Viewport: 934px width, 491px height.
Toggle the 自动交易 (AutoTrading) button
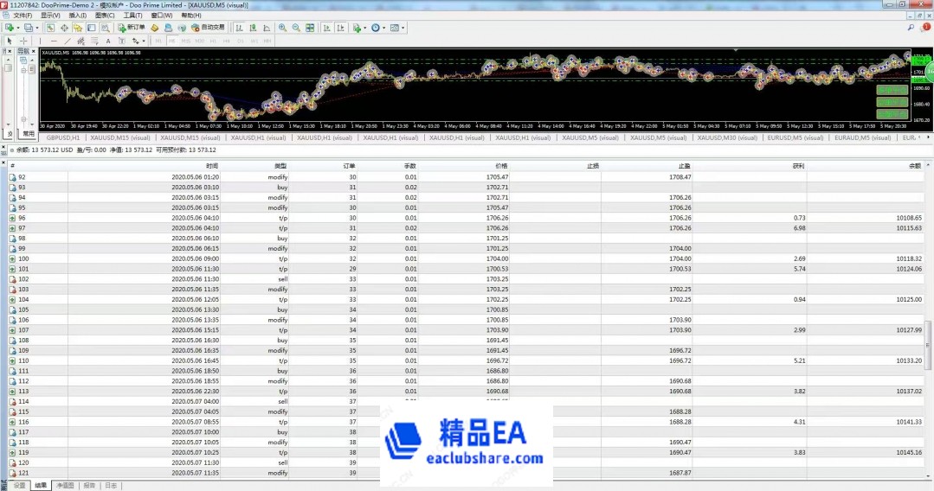click(x=203, y=28)
